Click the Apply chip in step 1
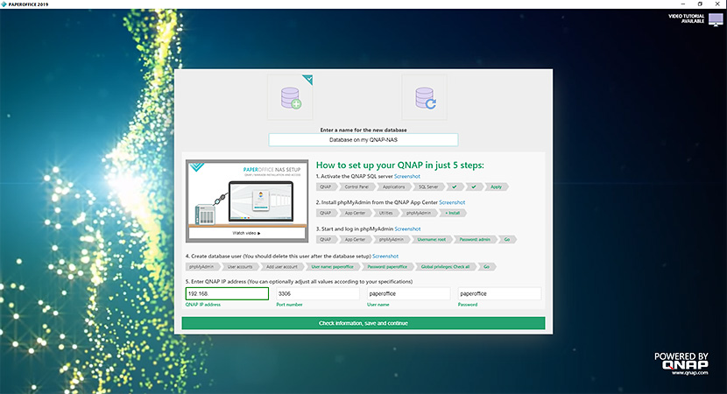The height and width of the screenshot is (394, 727). pos(497,186)
